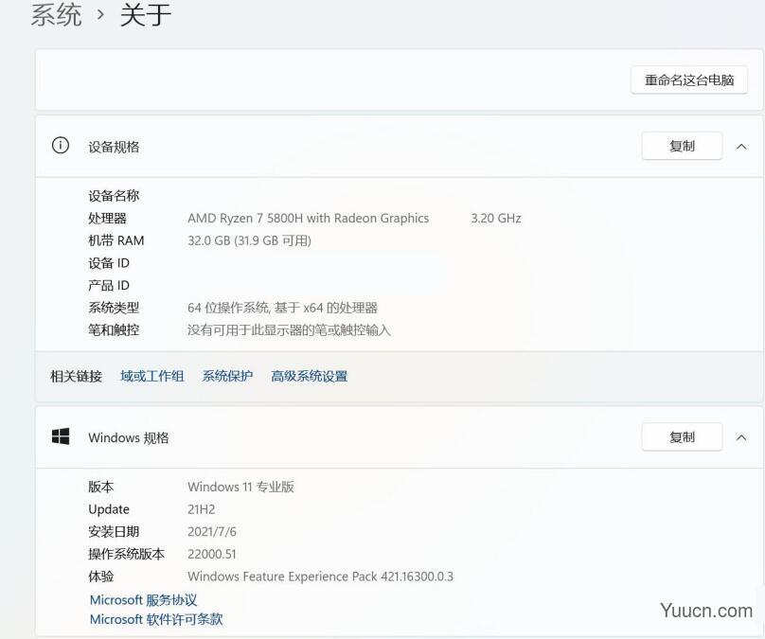This screenshot has width=765, height=639.
Task: Click the Windows 规格 section header text
Action: tap(129, 437)
